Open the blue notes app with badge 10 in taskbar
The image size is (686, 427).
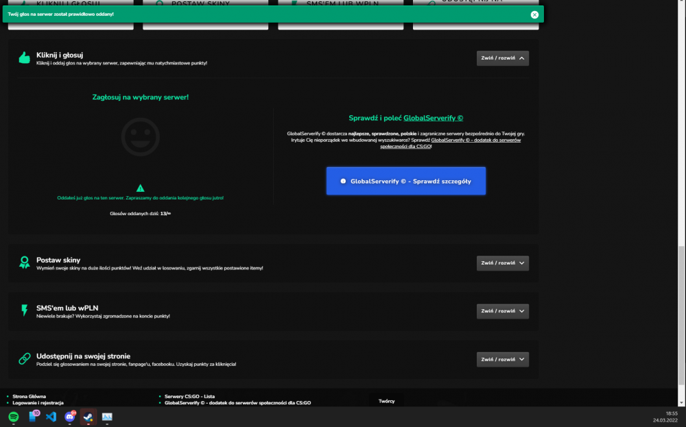[33, 417]
